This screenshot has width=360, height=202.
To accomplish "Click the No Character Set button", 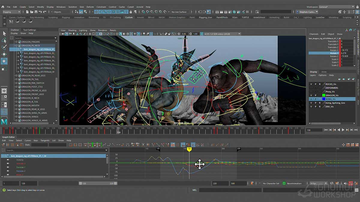I will [x=271, y=183].
